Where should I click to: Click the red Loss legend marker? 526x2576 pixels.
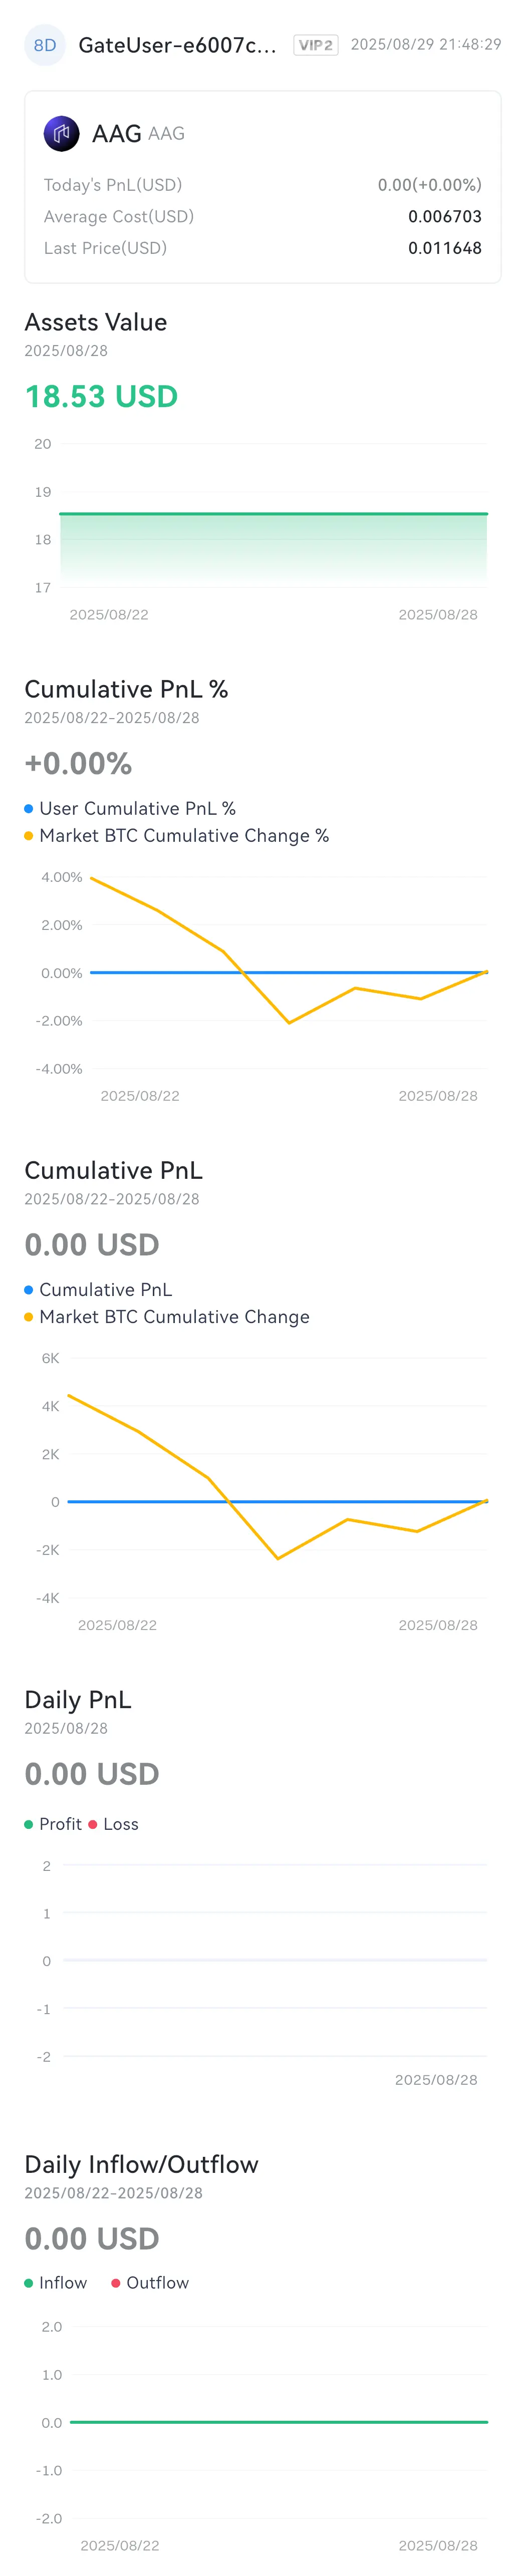click(x=93, y=1823)
